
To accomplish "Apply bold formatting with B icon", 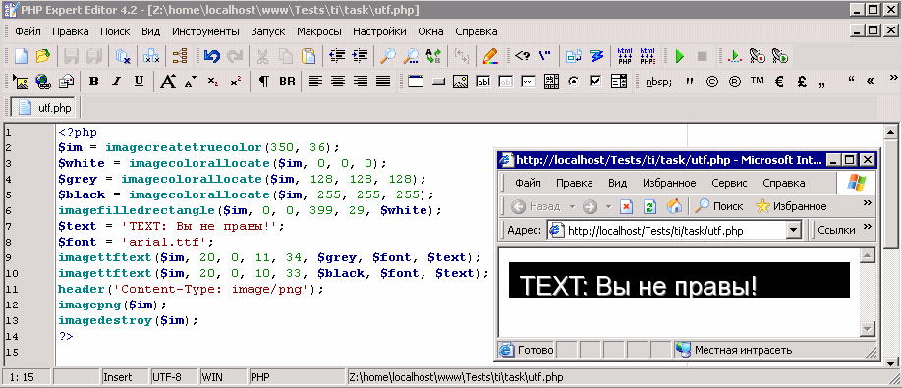I will 93,82.
